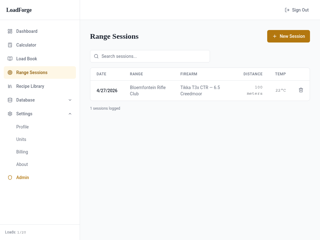Open the Units settings page
Viewport: 320px width, 240px height.
pos(21,139)
